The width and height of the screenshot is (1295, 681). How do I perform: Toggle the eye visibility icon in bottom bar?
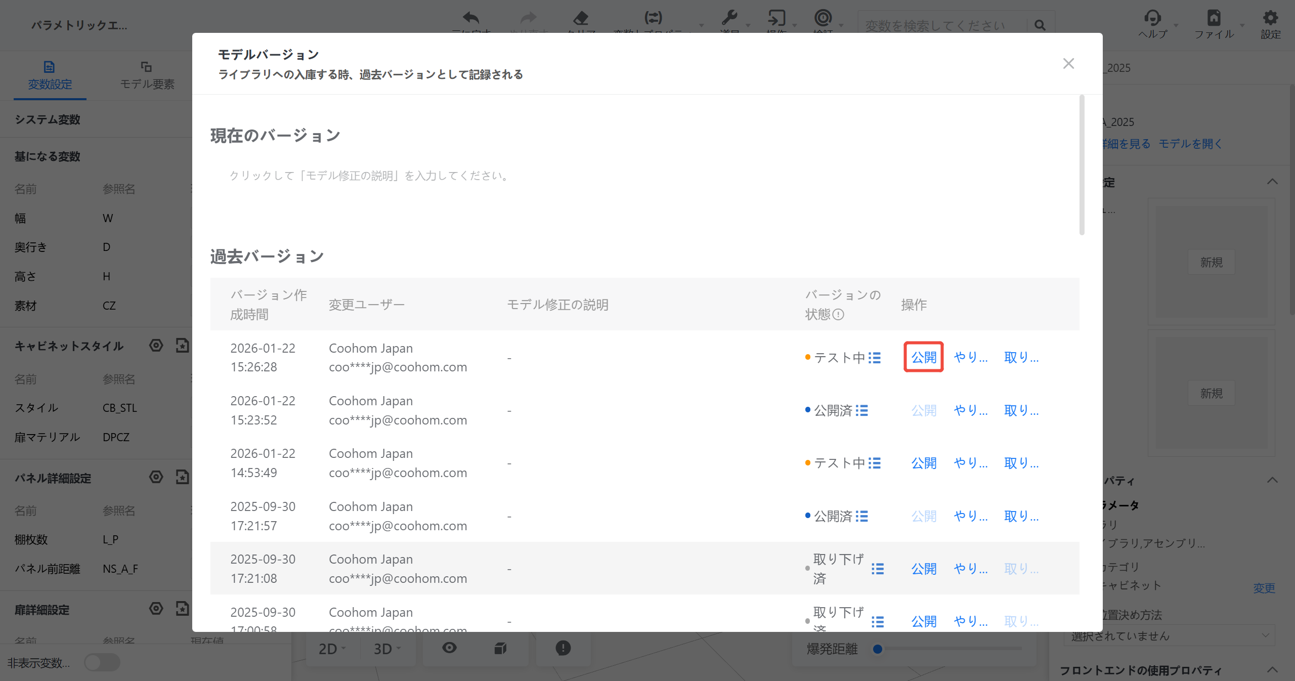[449, 648]
